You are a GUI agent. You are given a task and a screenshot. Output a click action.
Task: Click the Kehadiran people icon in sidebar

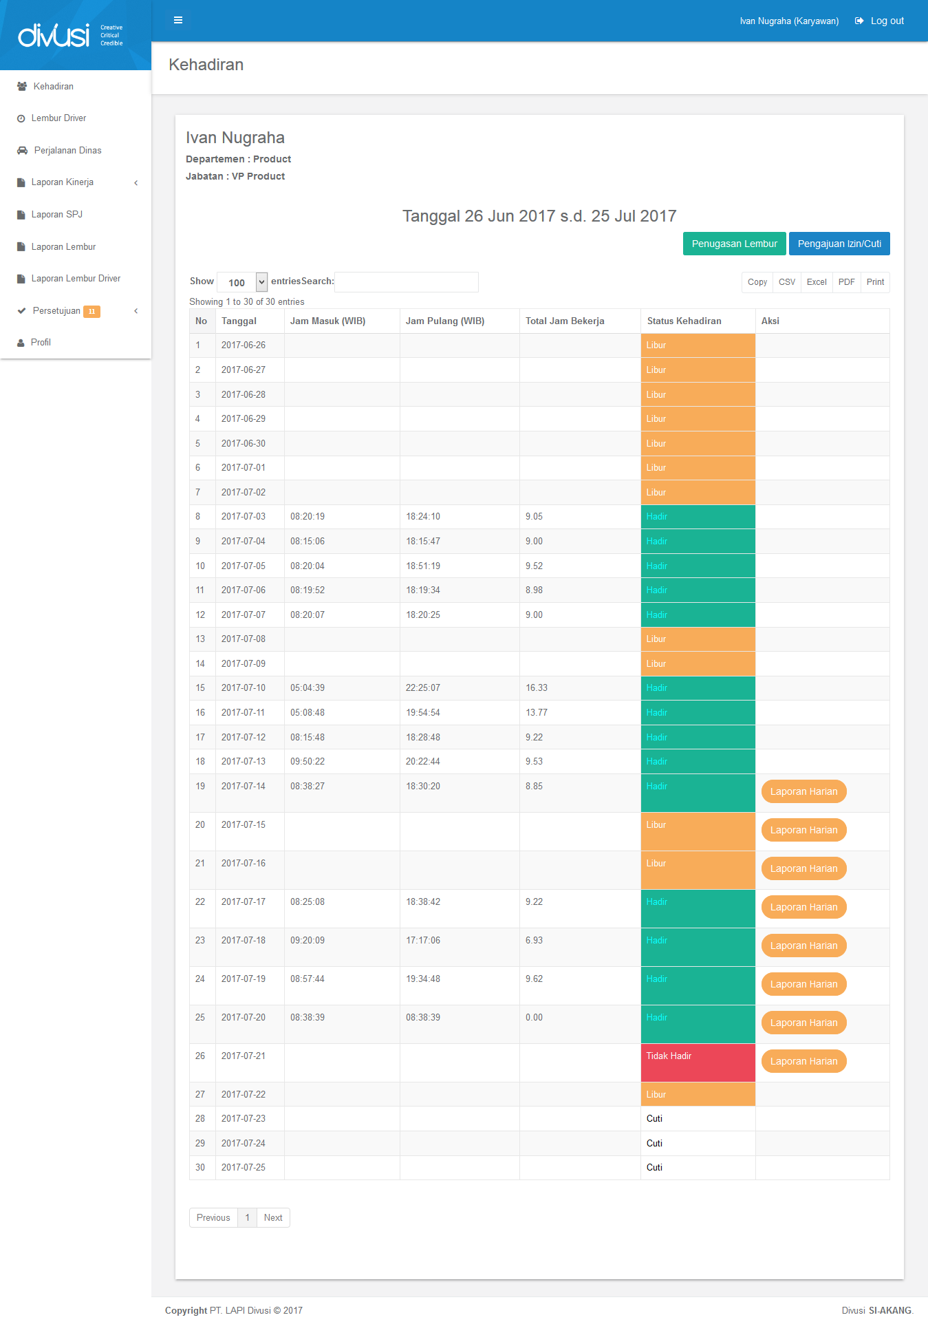(22, 87)
